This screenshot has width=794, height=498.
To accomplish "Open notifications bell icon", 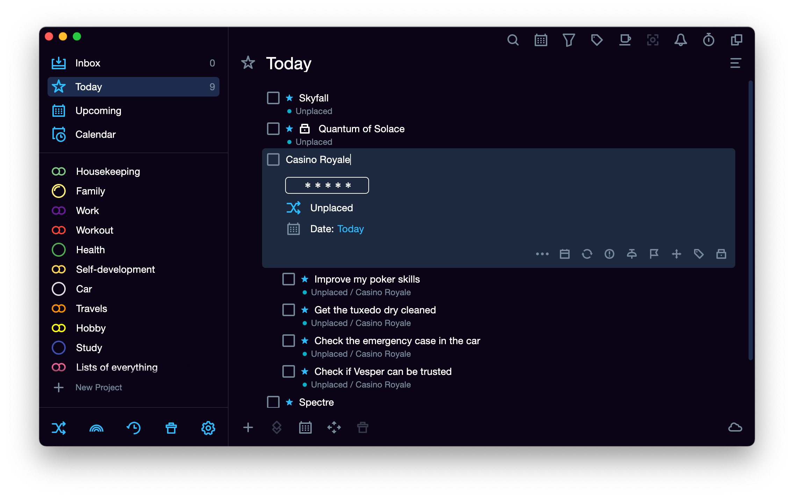I will click(x=680, y=40).
